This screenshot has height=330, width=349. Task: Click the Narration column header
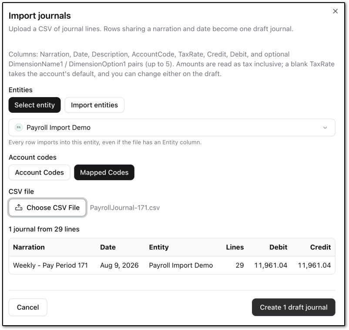point(29,247)
